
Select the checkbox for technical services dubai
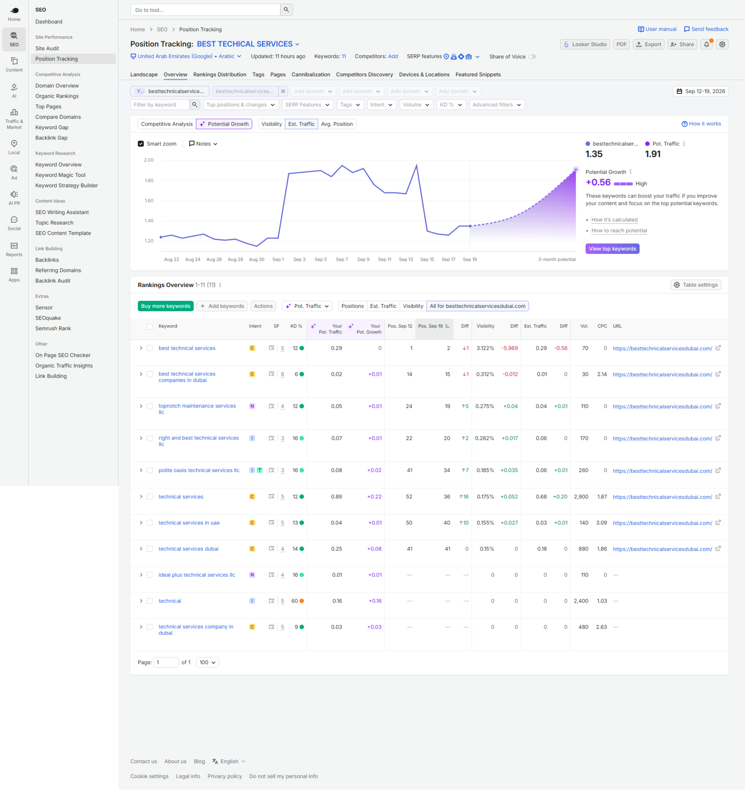[x=150, y=549]
